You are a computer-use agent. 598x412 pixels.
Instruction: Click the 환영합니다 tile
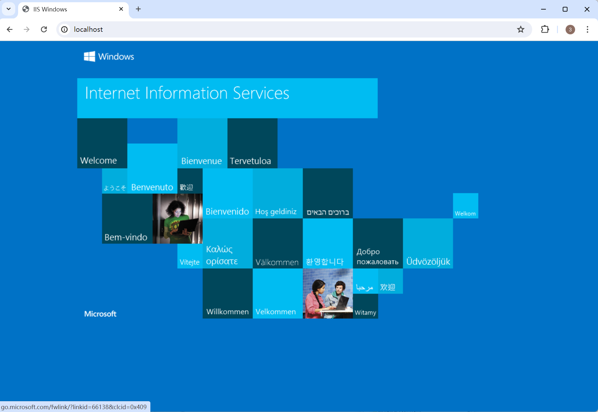(x=328, y=244)
